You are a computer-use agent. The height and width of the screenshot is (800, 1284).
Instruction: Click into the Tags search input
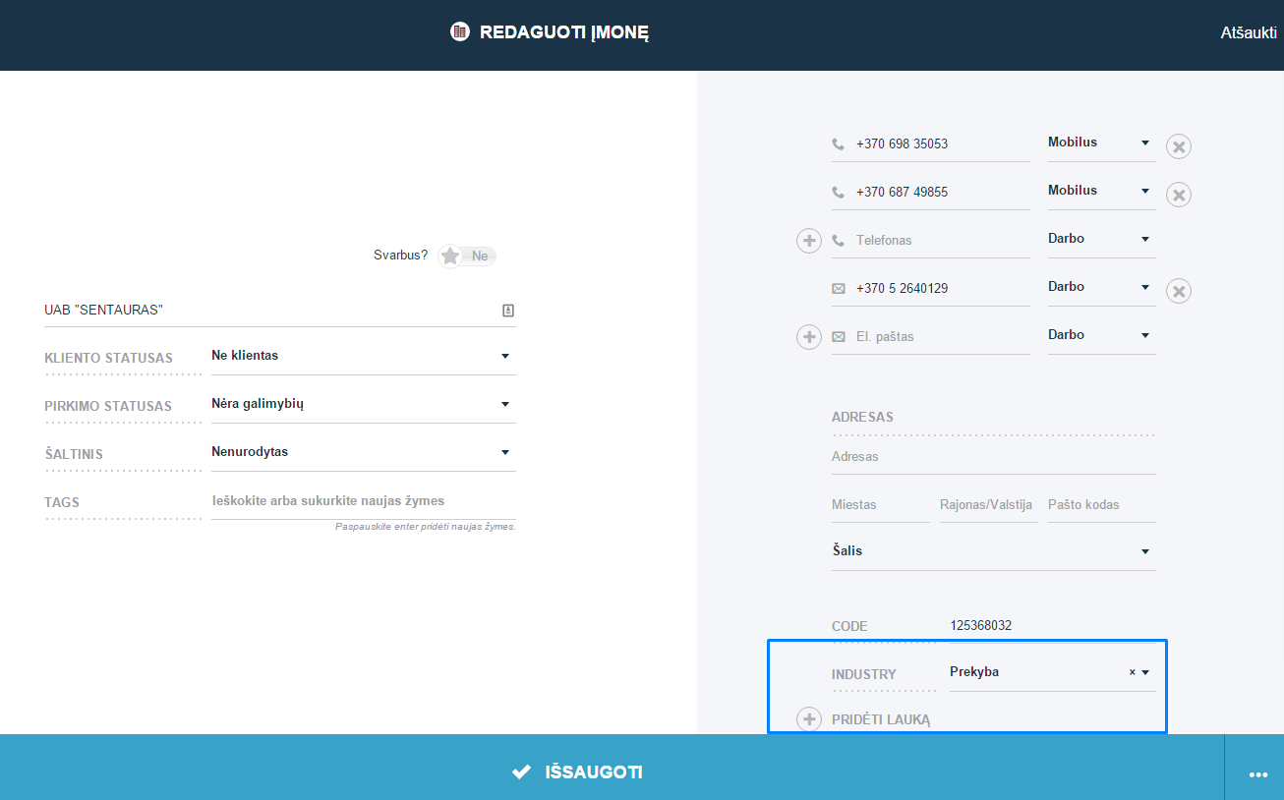(364, 501)
